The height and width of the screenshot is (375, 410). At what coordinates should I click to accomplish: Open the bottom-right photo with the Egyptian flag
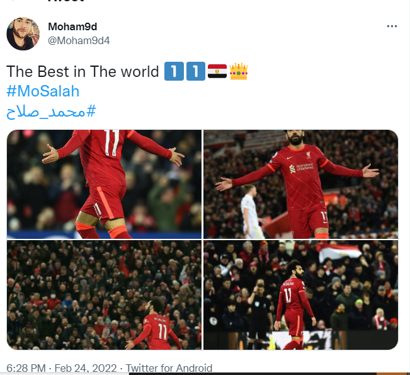point(300,295)
